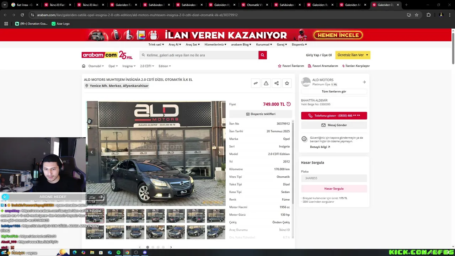Click next thumbnail page arrow below gallery
Screen dimensions: 455x256
(171, 247)
